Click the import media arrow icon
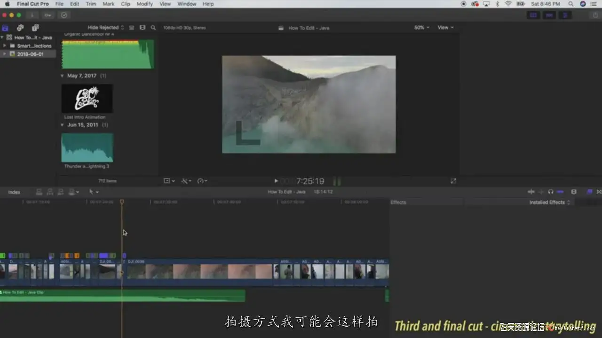 coord(32,15)
